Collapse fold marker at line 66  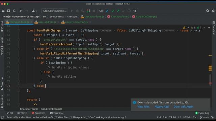coord(19,31)
